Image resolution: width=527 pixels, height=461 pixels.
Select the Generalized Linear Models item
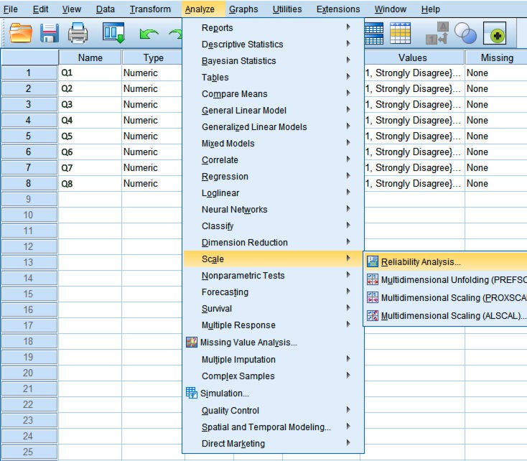274,127
